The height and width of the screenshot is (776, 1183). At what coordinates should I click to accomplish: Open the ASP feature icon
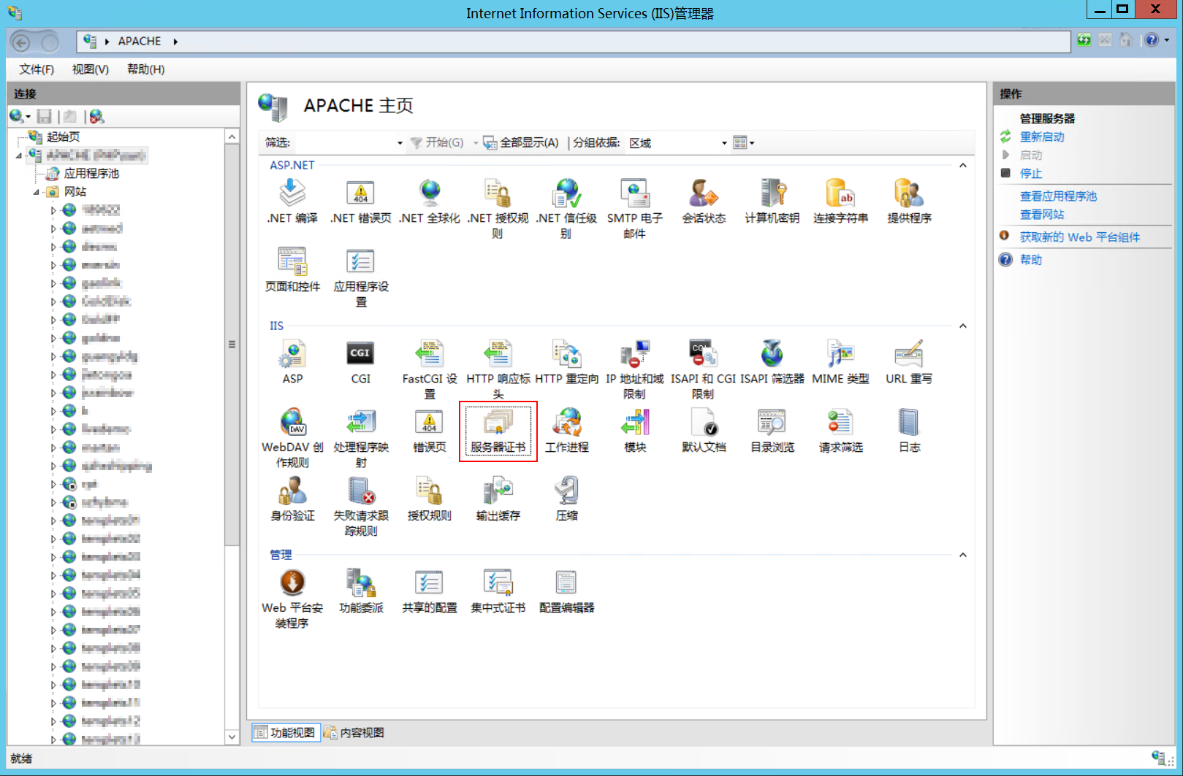[292, 362]
